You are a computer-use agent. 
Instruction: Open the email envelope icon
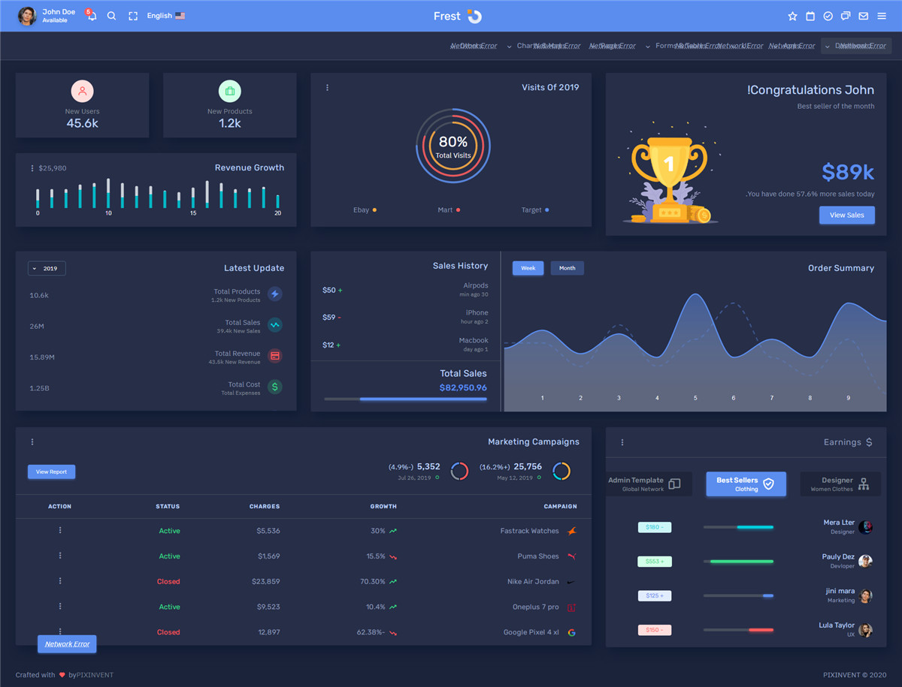pyautogui.click(x=863, y=16)
